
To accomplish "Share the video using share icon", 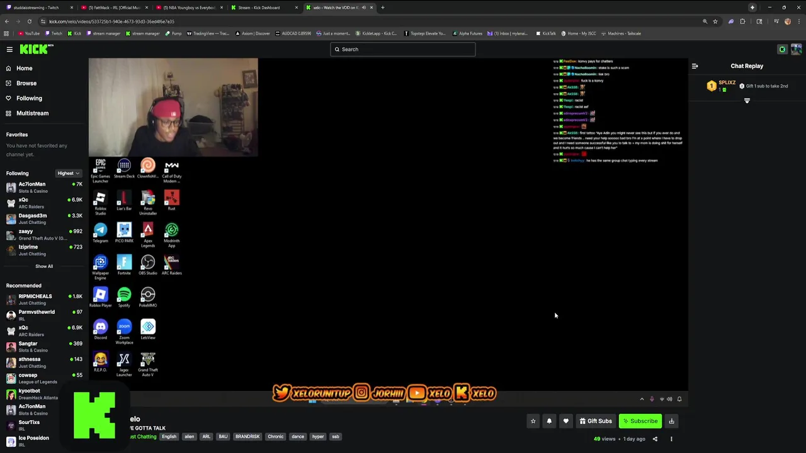I will 655,439.
